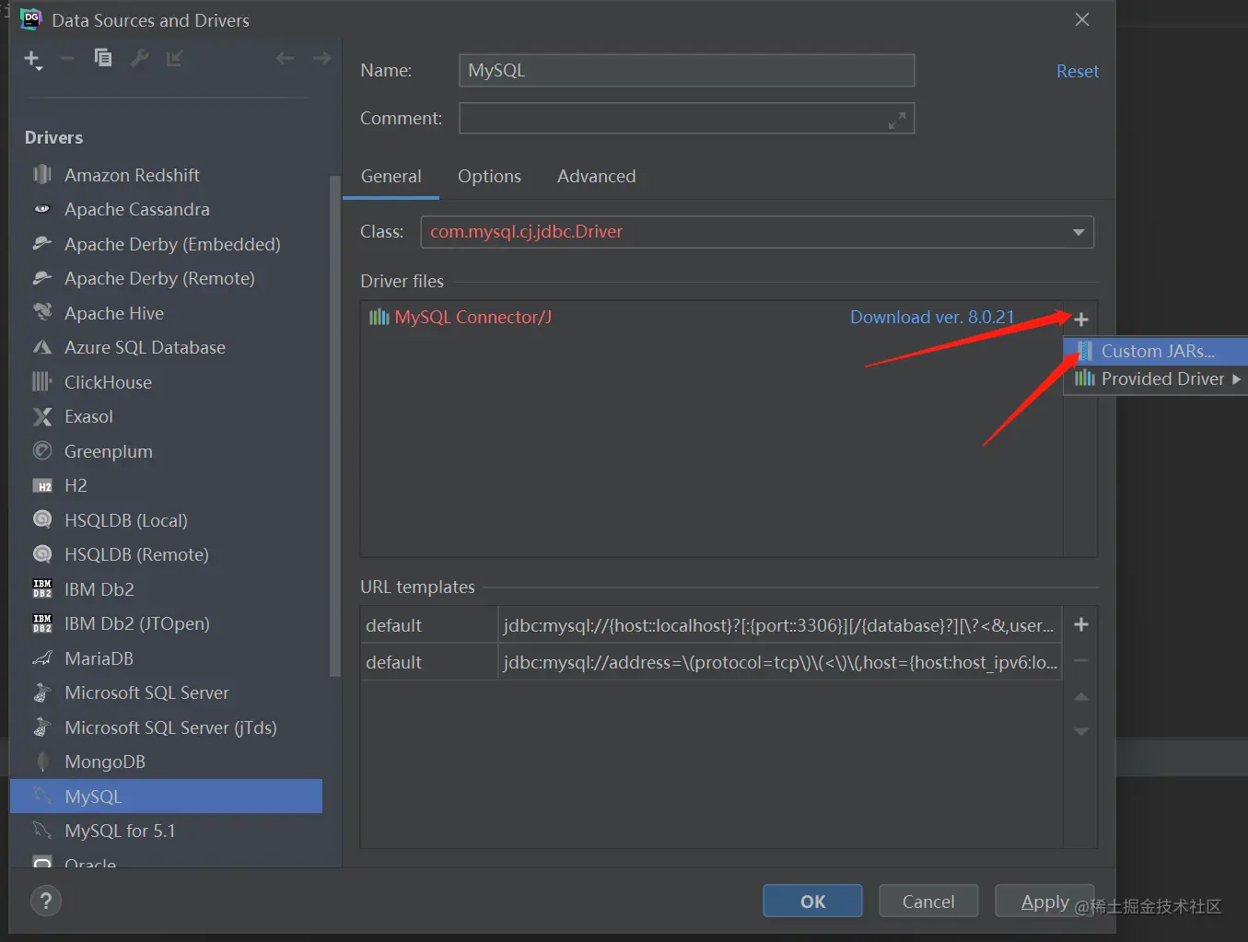Select the MySQL driver in the list
This screenshot has height=942, width=1248.
166,797
